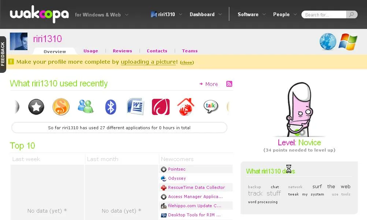Click the network tag
Viewport: 367px width, 220px height.
(x=295, y=187)
